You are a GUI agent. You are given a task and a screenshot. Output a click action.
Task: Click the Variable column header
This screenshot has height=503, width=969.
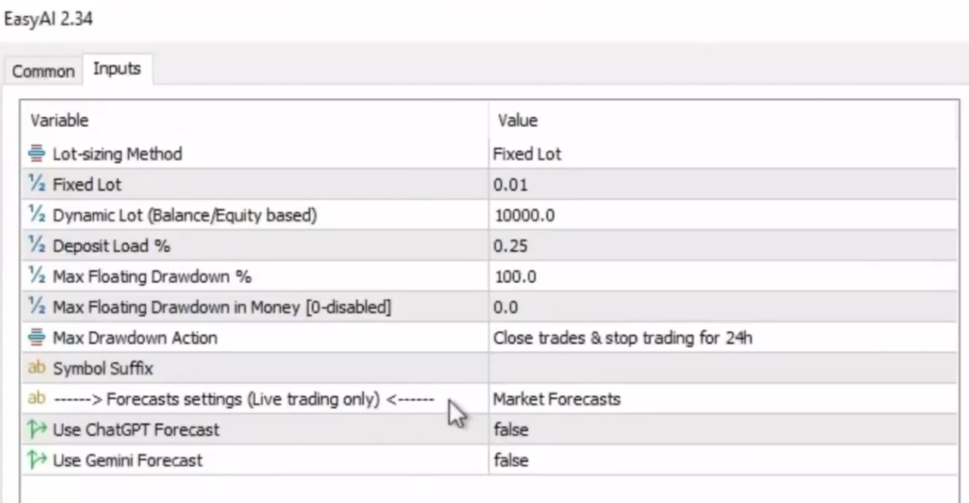click(x=59, y=120)
